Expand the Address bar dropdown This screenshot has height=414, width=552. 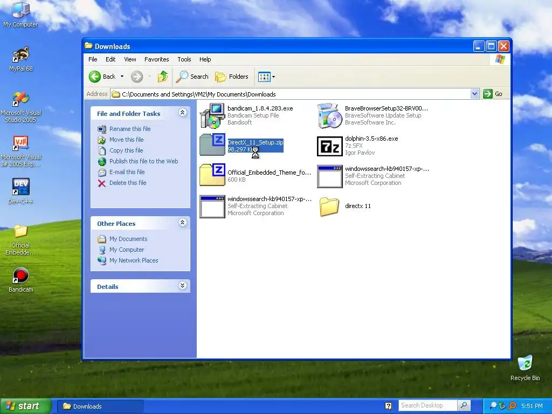474,94
